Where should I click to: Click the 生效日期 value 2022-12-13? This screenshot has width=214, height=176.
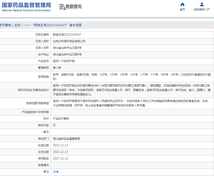pyautogui.click(x=60, y=152)
